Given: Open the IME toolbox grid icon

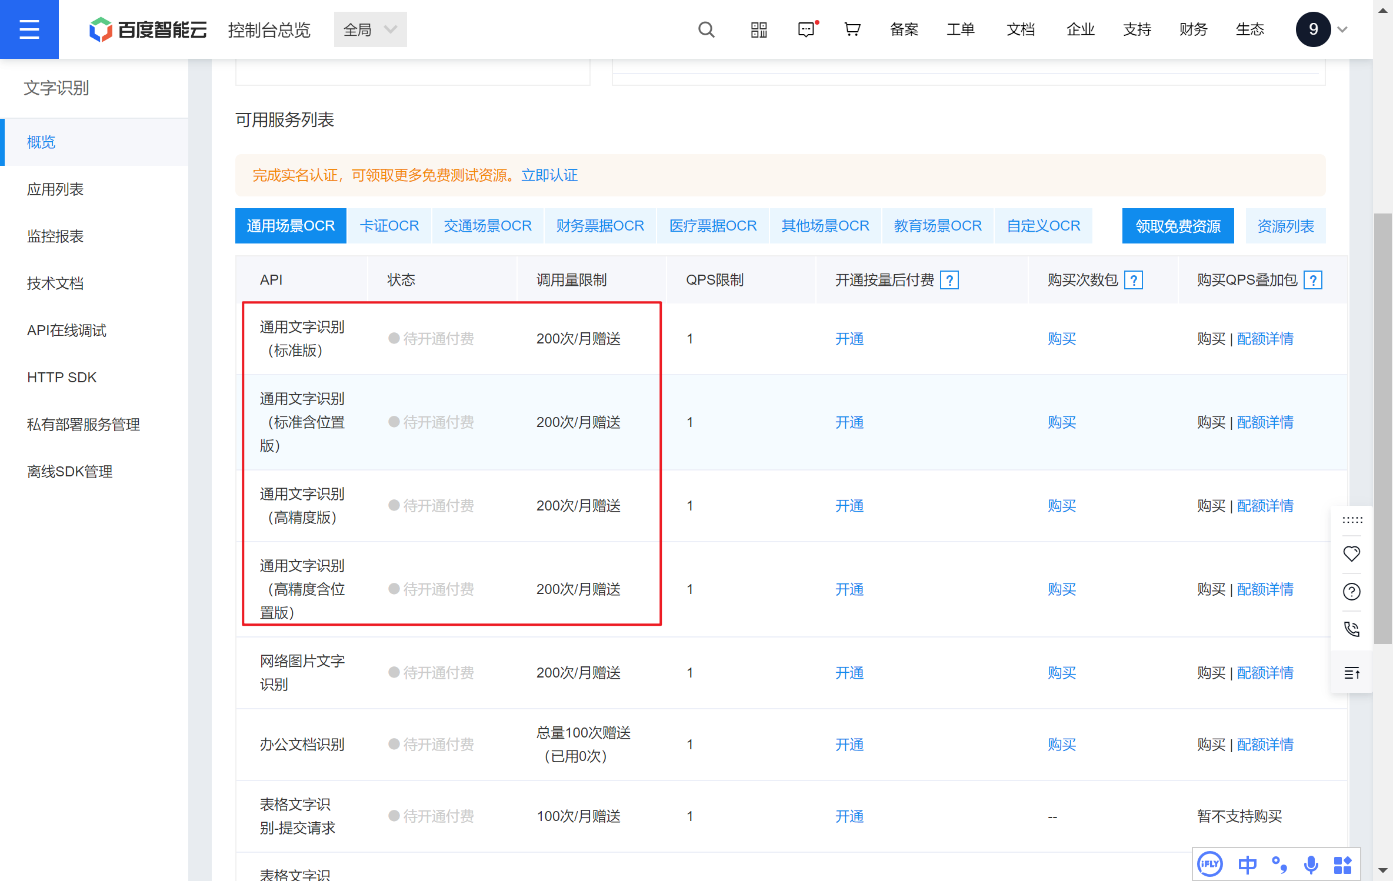Looking at the screenshot, I should [1342, 865].
